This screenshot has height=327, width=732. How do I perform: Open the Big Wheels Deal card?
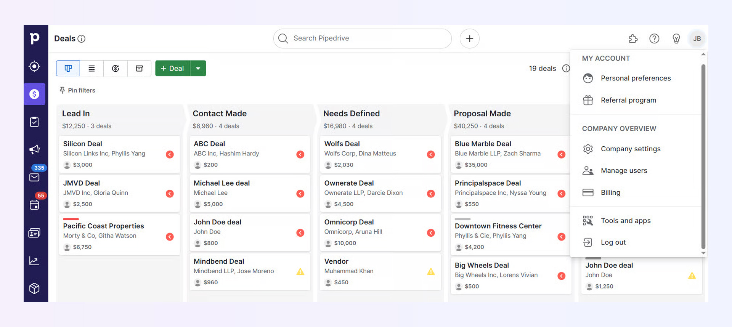511,276
